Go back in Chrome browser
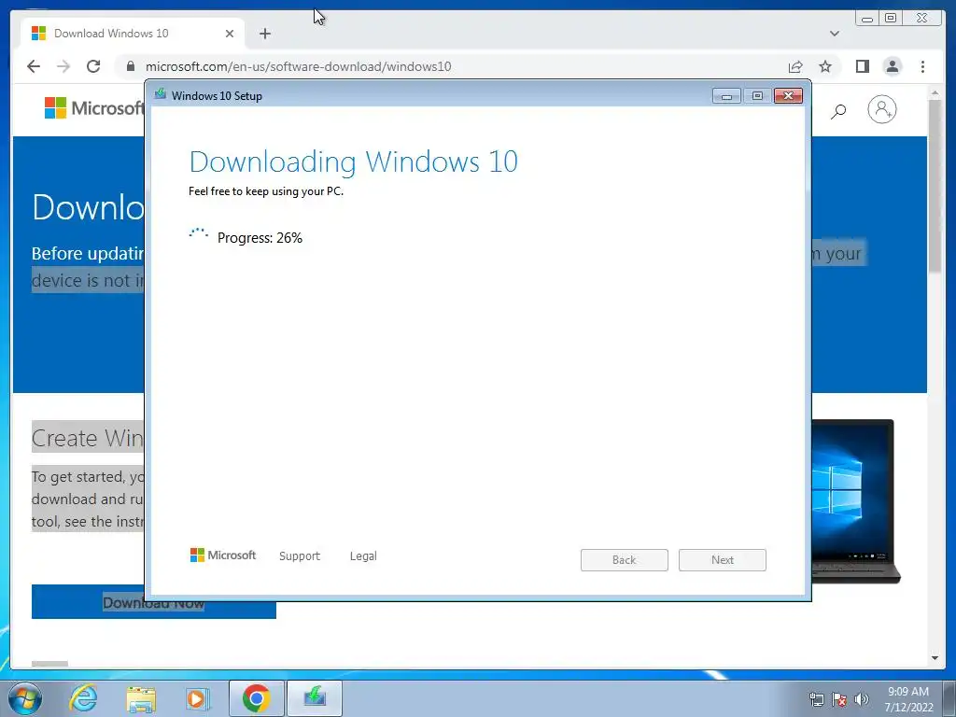This screenshot has height=717, width=956. click(34, 66)
